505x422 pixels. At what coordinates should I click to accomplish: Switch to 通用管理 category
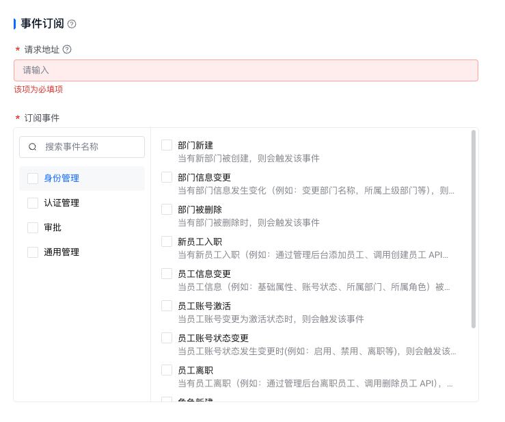(62, 252)
